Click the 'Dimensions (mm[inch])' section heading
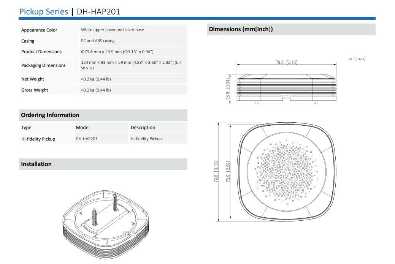395x264 pixels. 241,29
